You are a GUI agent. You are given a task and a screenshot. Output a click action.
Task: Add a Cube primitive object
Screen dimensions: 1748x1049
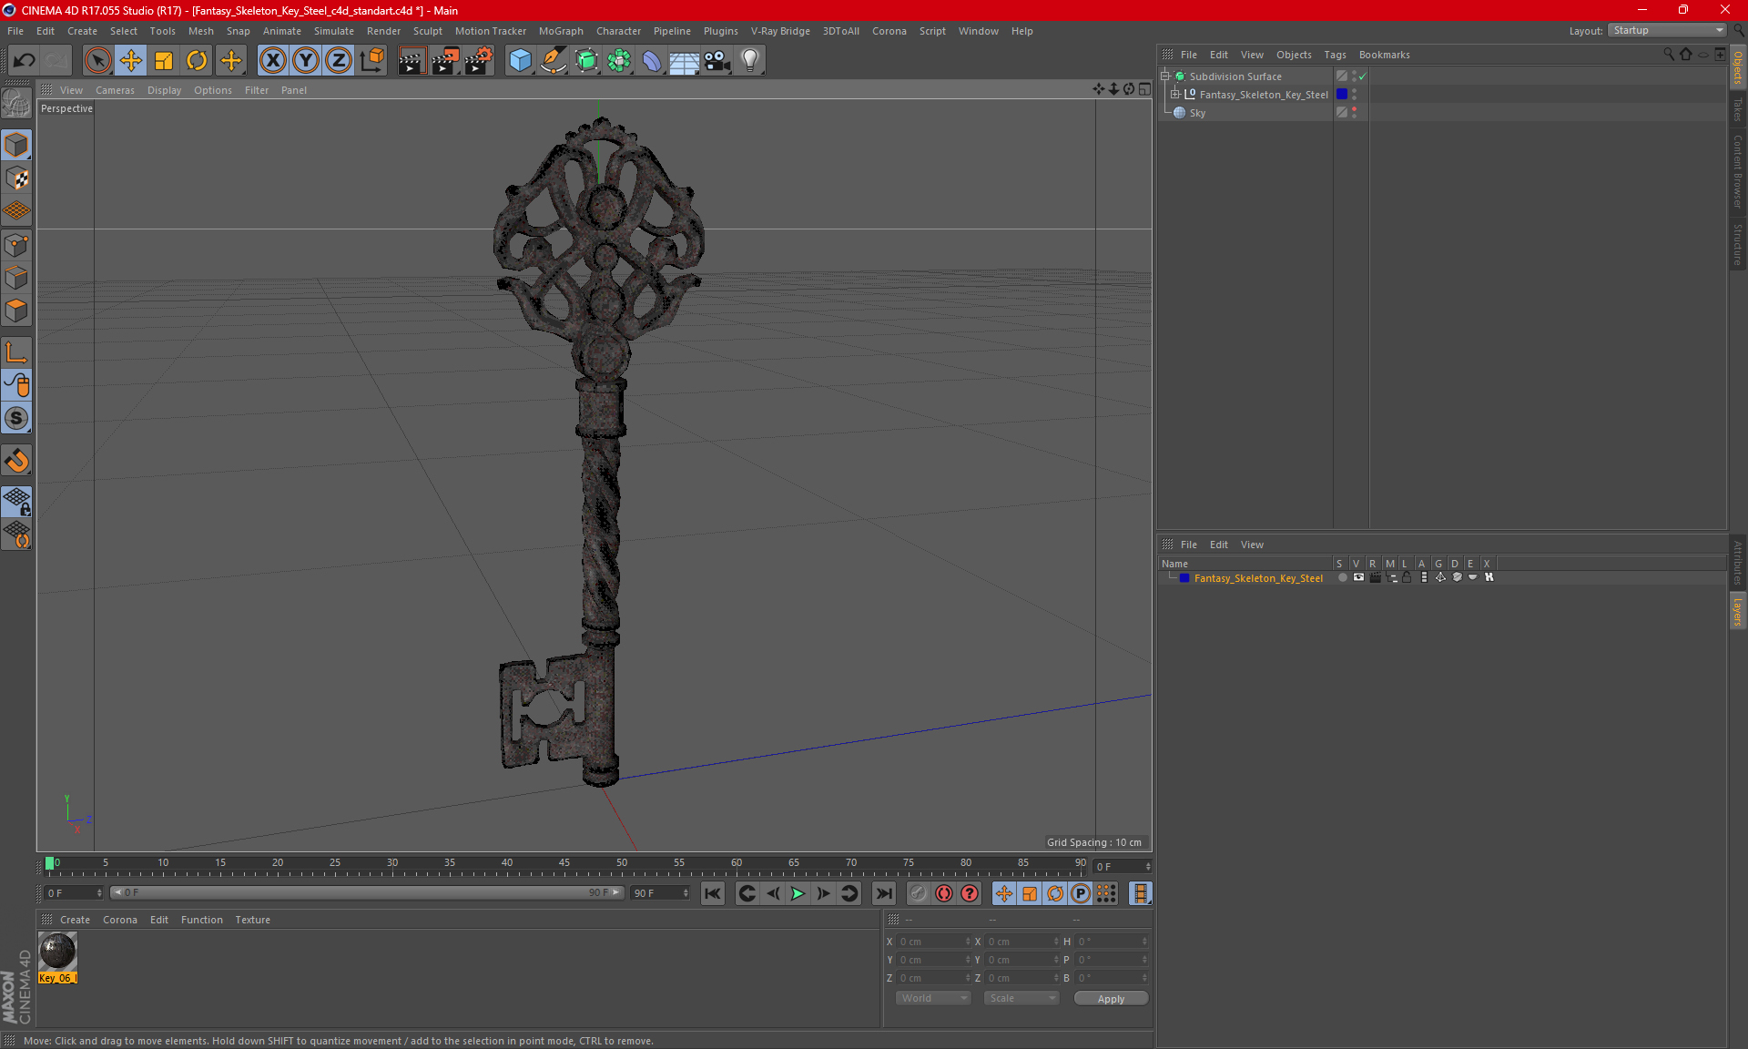pyautogui.click(x=520, y=60)
